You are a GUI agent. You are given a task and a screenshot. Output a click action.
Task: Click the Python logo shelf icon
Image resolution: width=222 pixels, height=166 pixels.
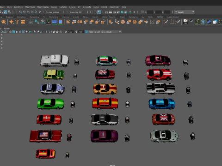point(191,20)
